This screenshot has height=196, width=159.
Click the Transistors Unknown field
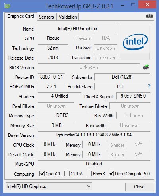tap(106, 58)
